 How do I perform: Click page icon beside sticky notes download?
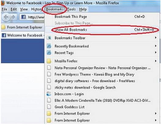click(x=49, y=87)
